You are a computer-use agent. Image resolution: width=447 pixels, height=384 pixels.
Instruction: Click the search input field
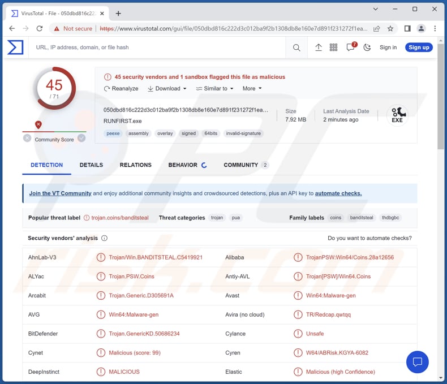pyautogui.click(x=157, y=48)
